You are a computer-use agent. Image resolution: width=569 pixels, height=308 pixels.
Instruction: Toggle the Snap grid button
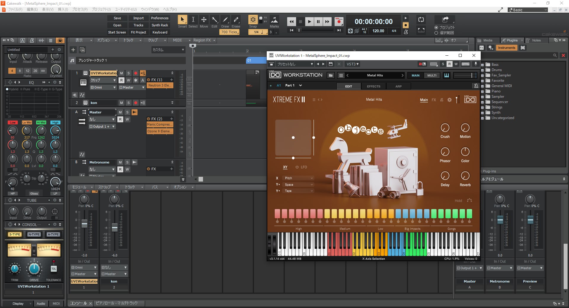[253, 20]
